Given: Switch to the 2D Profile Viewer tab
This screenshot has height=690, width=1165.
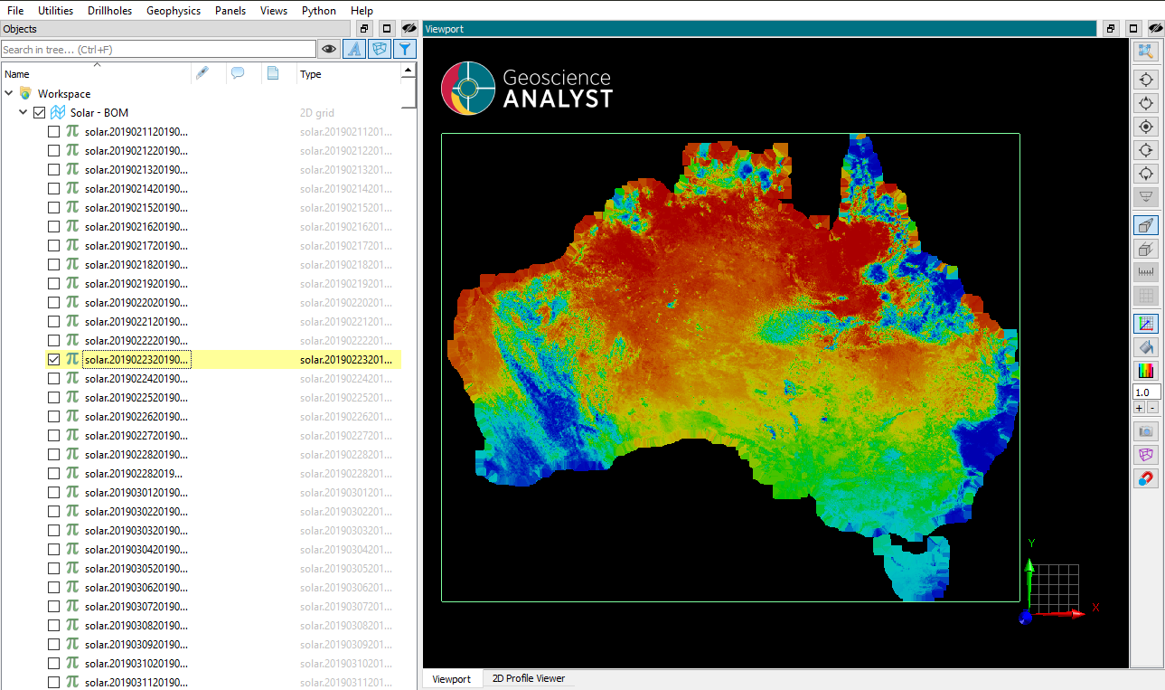Looking at the screenshot, I should coord(529,678).
